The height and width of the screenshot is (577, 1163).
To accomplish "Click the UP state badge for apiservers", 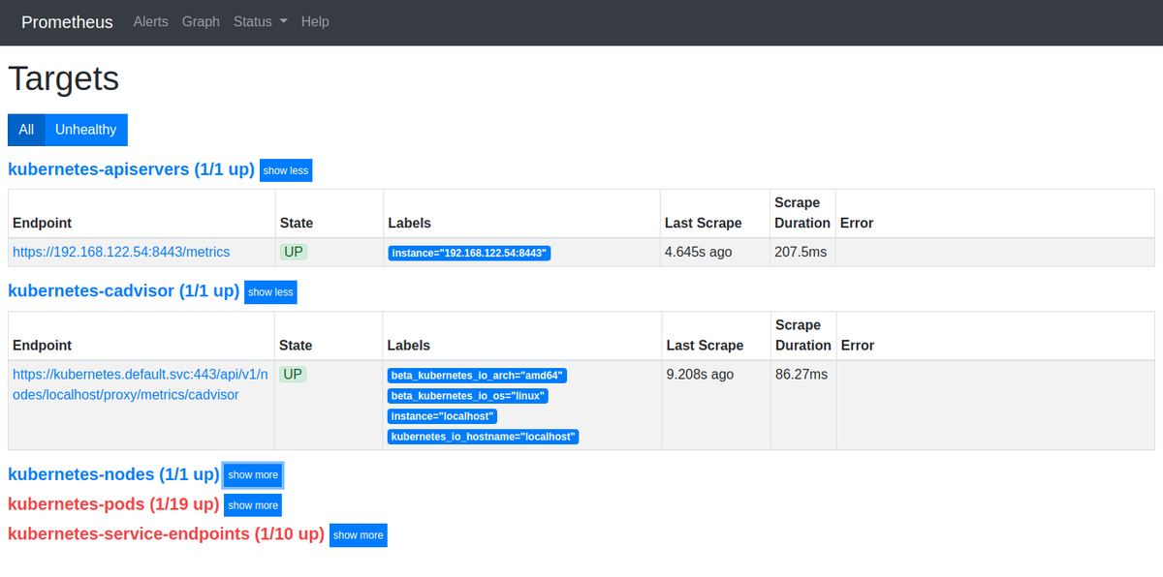I will pos(293,252).
